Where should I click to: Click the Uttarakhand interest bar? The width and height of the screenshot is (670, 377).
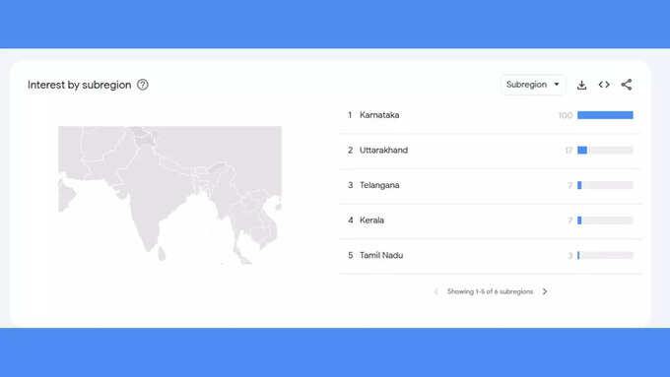[605, 150]
